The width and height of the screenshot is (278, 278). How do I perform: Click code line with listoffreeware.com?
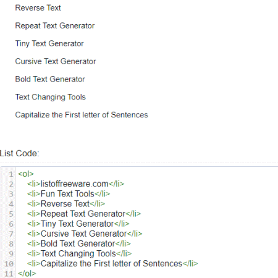pos(75,184)
